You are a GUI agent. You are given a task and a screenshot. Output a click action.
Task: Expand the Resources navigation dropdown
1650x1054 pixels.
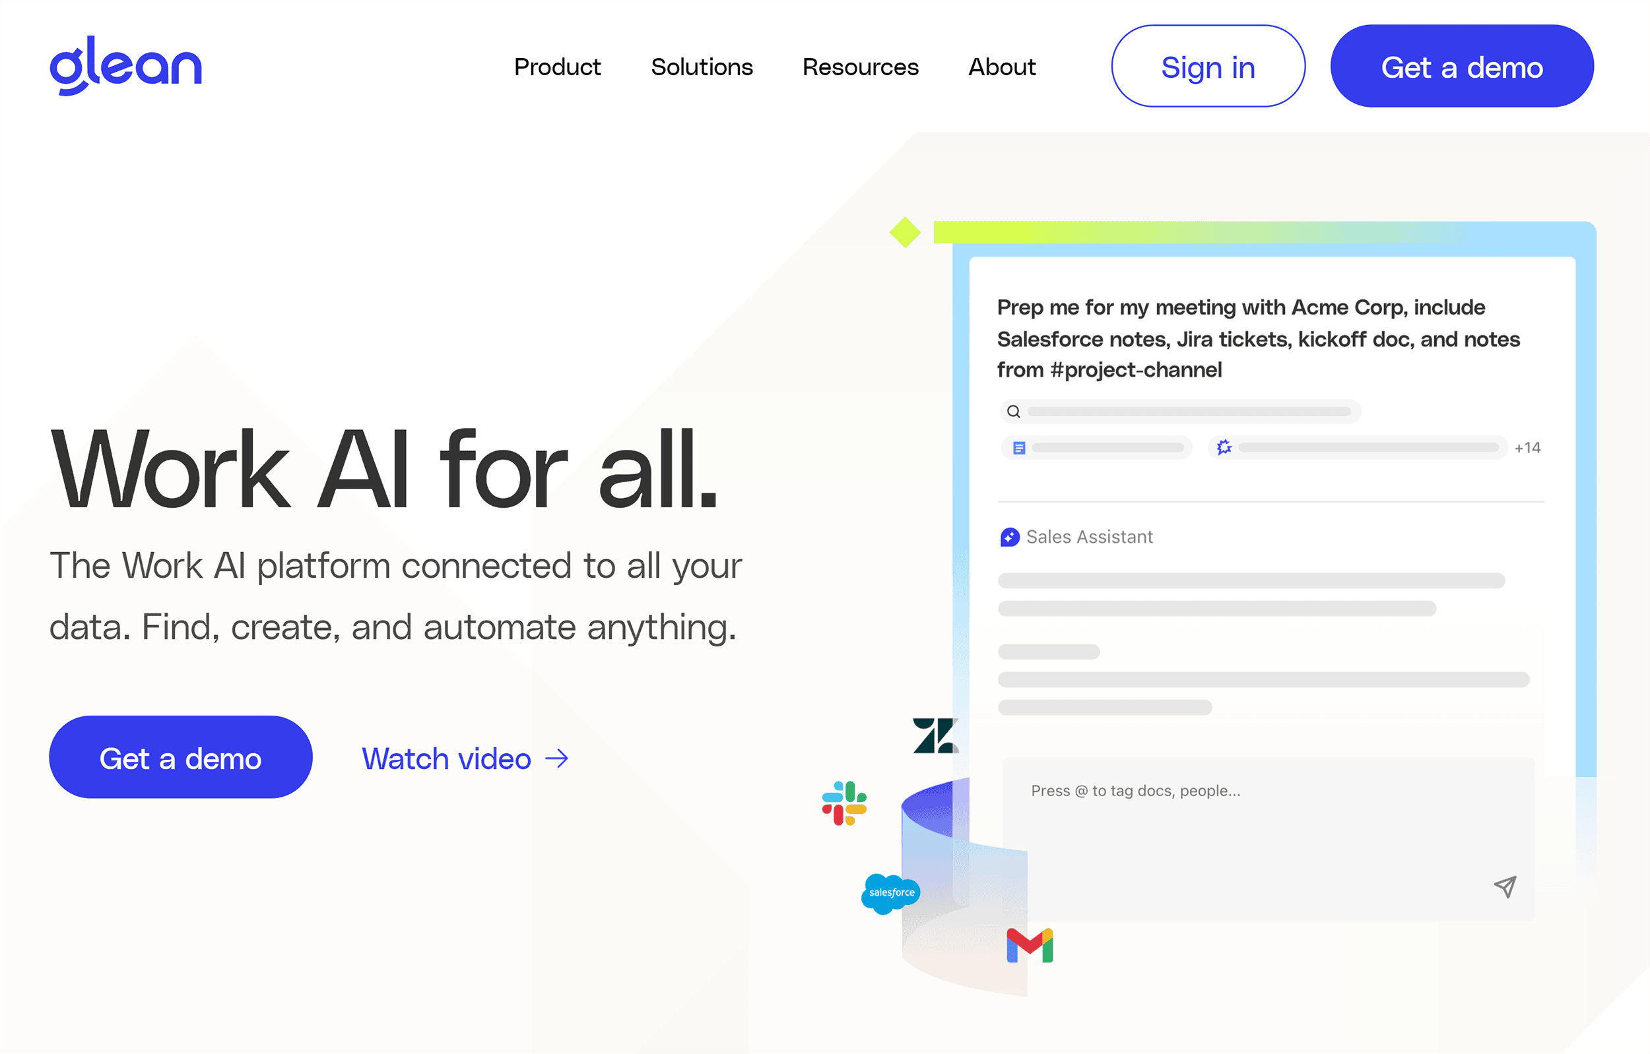pyautogui.click(x=861, y=66)
